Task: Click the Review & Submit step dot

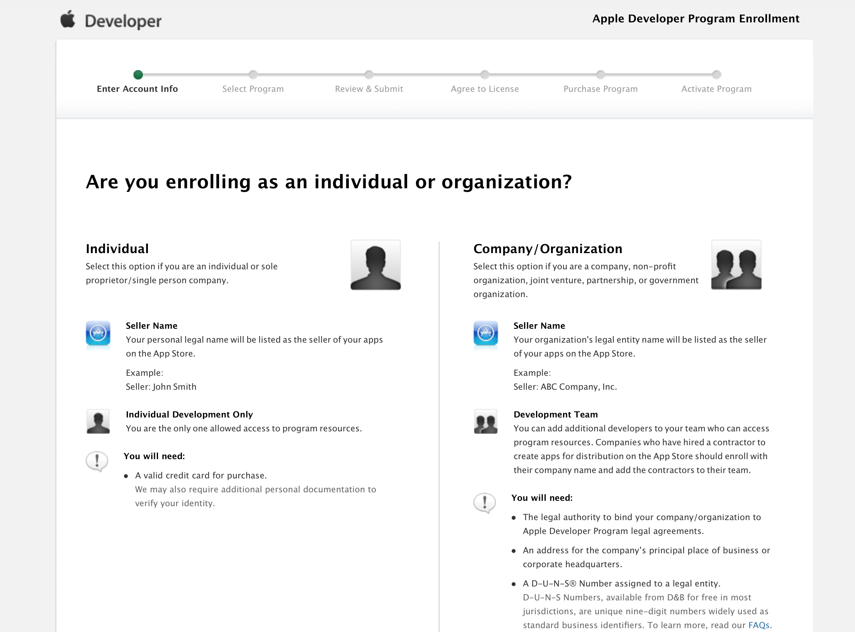Action: coord(369,74)
